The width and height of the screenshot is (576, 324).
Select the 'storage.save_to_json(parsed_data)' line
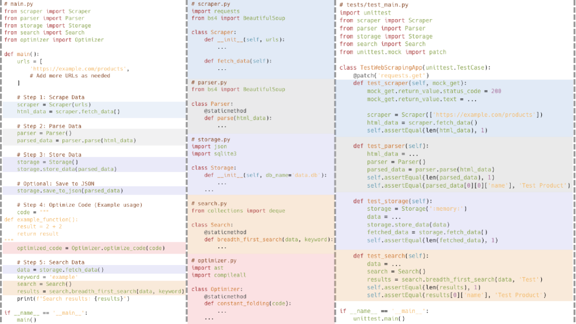tap(70, 191)
